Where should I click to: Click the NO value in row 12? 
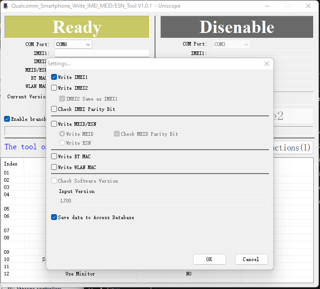pos(189,274)
